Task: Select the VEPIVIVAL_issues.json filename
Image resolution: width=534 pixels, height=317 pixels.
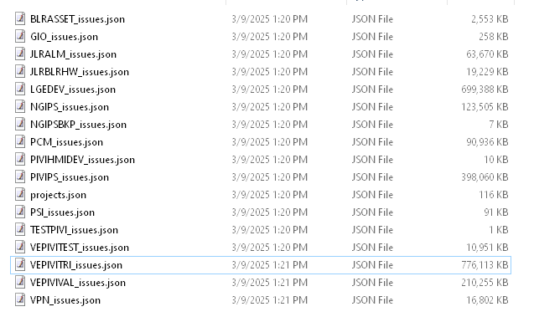Action: pos(78,283)
